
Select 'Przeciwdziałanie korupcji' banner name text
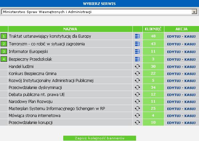(31, 123)
